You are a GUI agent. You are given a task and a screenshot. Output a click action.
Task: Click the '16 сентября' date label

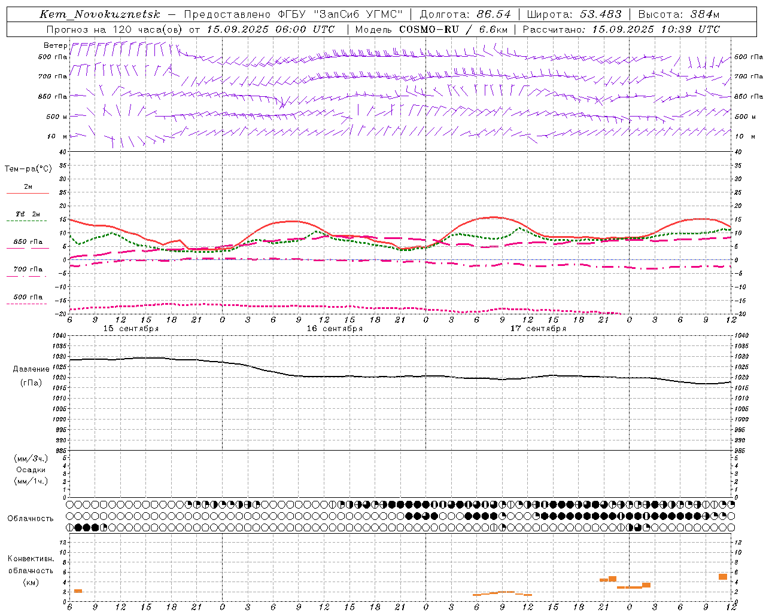click(335, 329)
